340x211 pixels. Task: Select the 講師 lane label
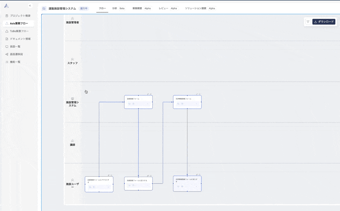pos(72,143)
